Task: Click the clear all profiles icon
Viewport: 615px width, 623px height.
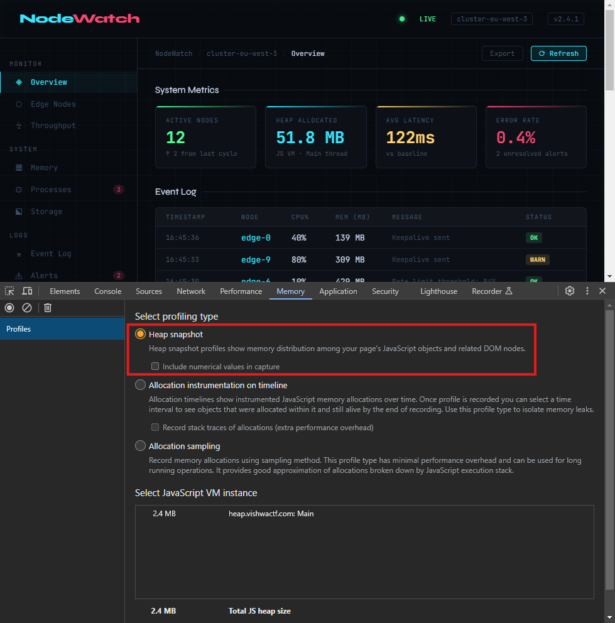Action: coord(27,308)
